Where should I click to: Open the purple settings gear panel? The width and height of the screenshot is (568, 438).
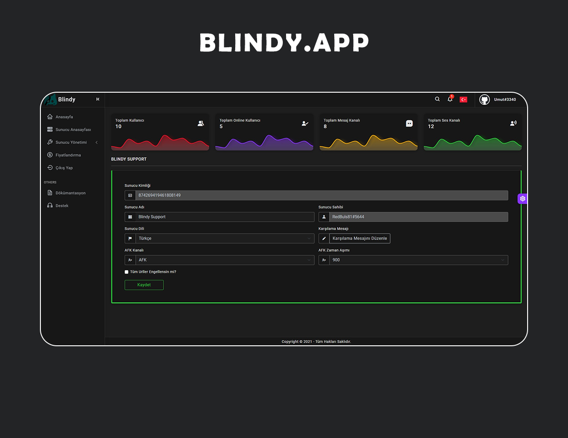(x=523, y=199)
